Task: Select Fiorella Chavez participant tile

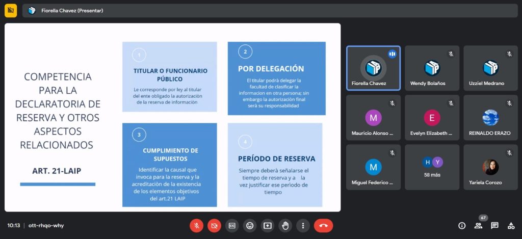Action: coord(373,68)
